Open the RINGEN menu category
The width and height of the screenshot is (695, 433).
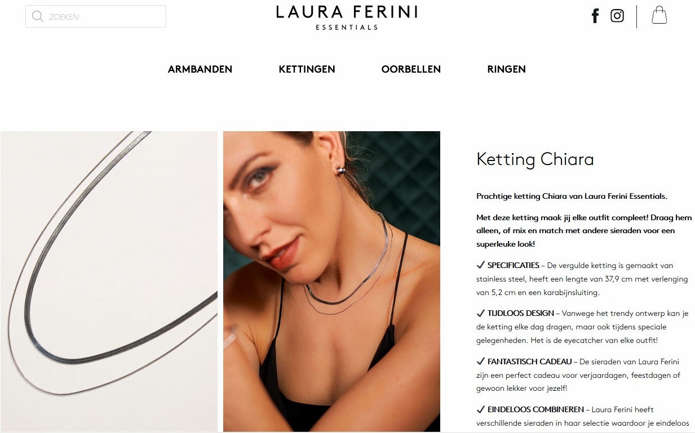(x=506, y=69)
